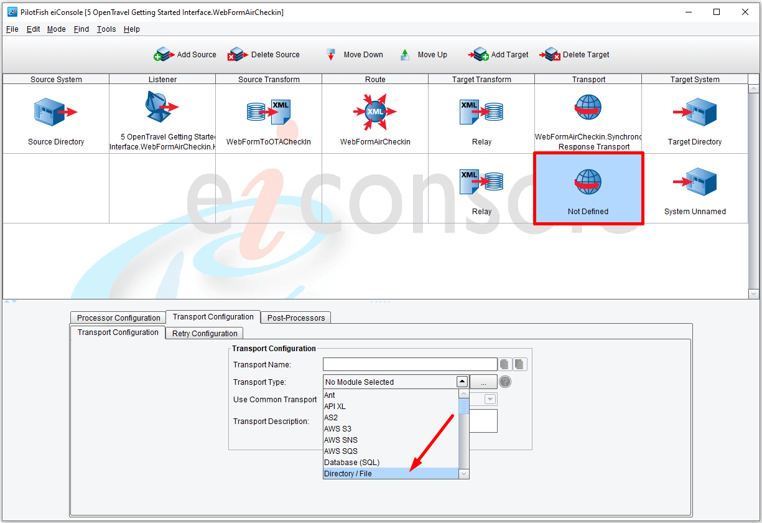Select the inner Transport Configuration sub-tab
This screenshot has width=762, height=523.
118,332
